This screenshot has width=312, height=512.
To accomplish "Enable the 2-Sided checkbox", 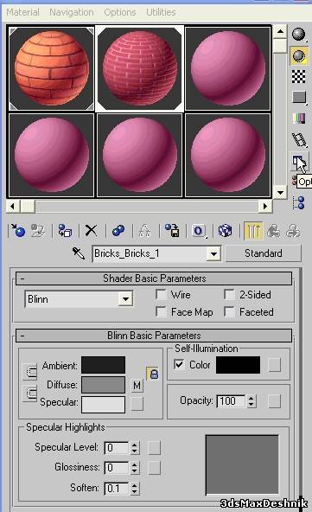I will coord(229,295).
